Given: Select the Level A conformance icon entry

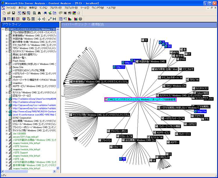Looking at the screenshot, I should [x=34, y=115].
